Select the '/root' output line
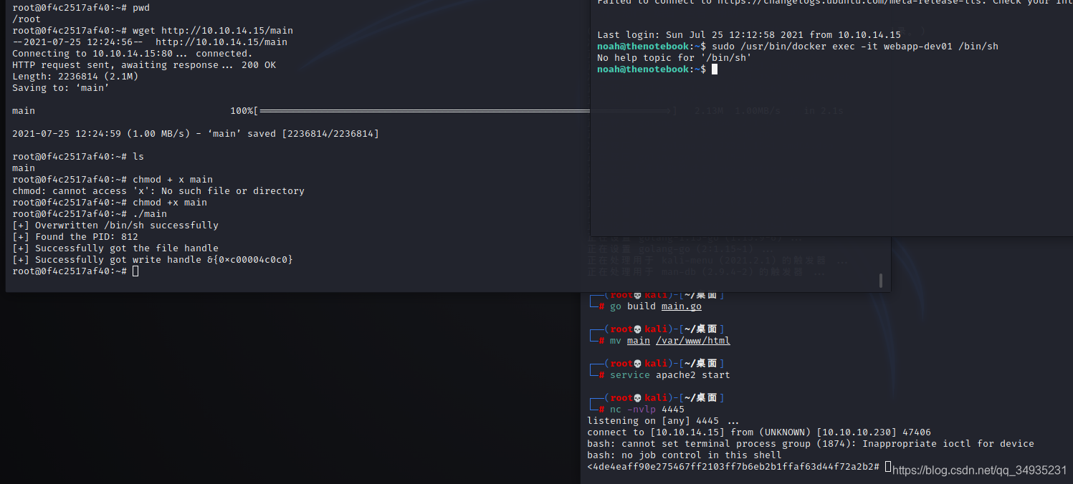Screen dimensions: 1073x484 pos(27,19)
